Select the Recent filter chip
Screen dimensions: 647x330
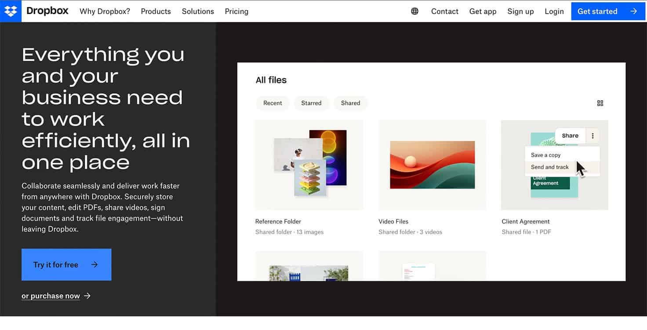tap(273, 103)
